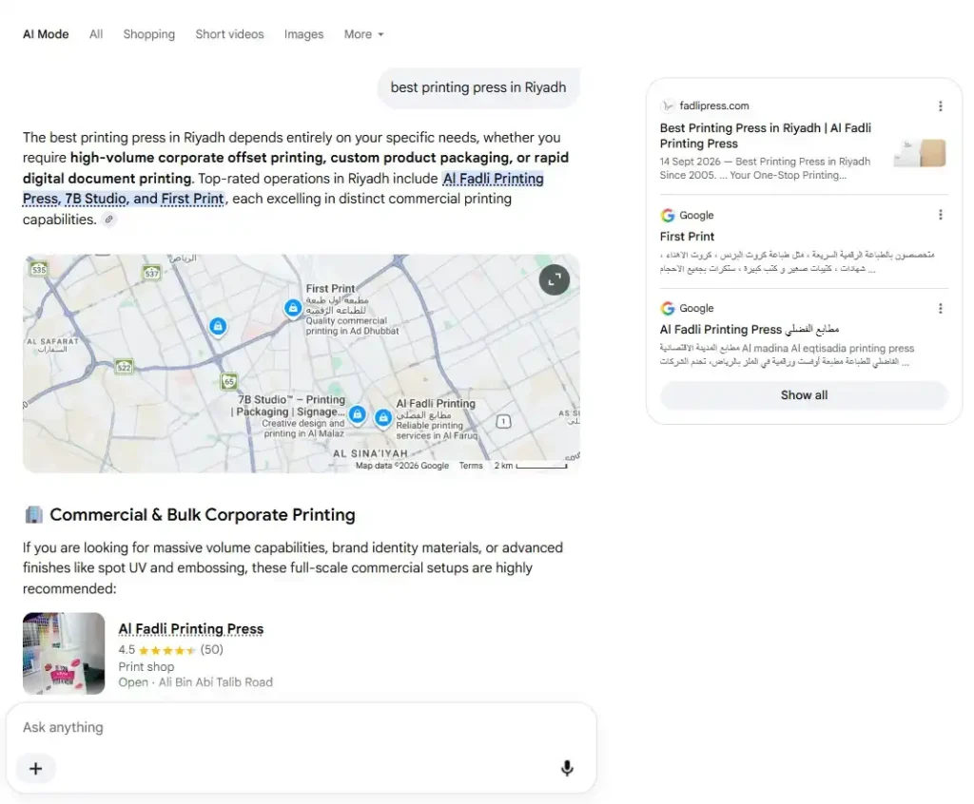Image resolution: width=974 pixels, height=804 pixels.
Task: Click the "fadlipress.com" site name text
Action: tap(714, 106)
